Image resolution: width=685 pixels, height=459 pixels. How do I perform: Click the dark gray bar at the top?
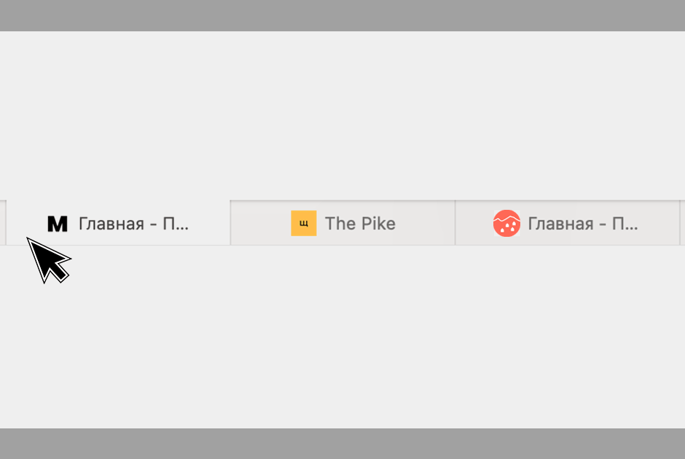(x=342, y=15)
